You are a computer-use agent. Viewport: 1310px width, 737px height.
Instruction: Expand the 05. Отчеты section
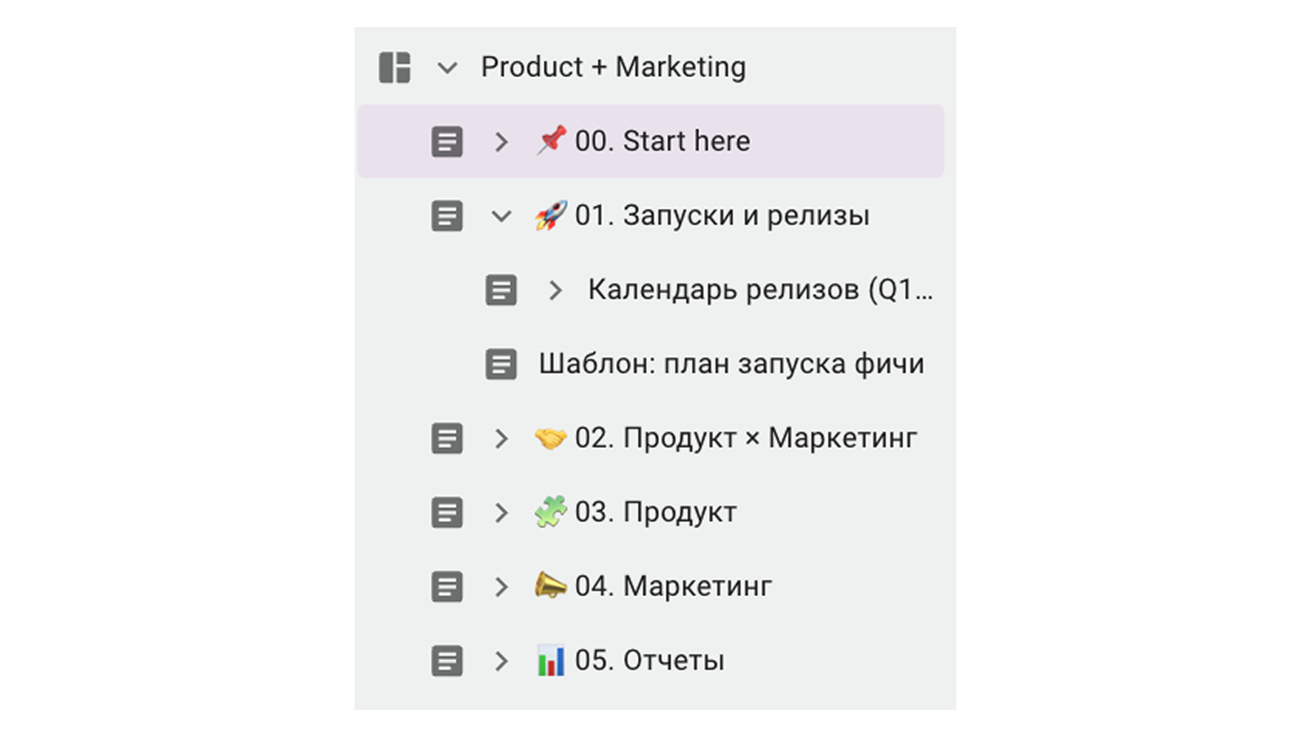click(x=501, y=661)
